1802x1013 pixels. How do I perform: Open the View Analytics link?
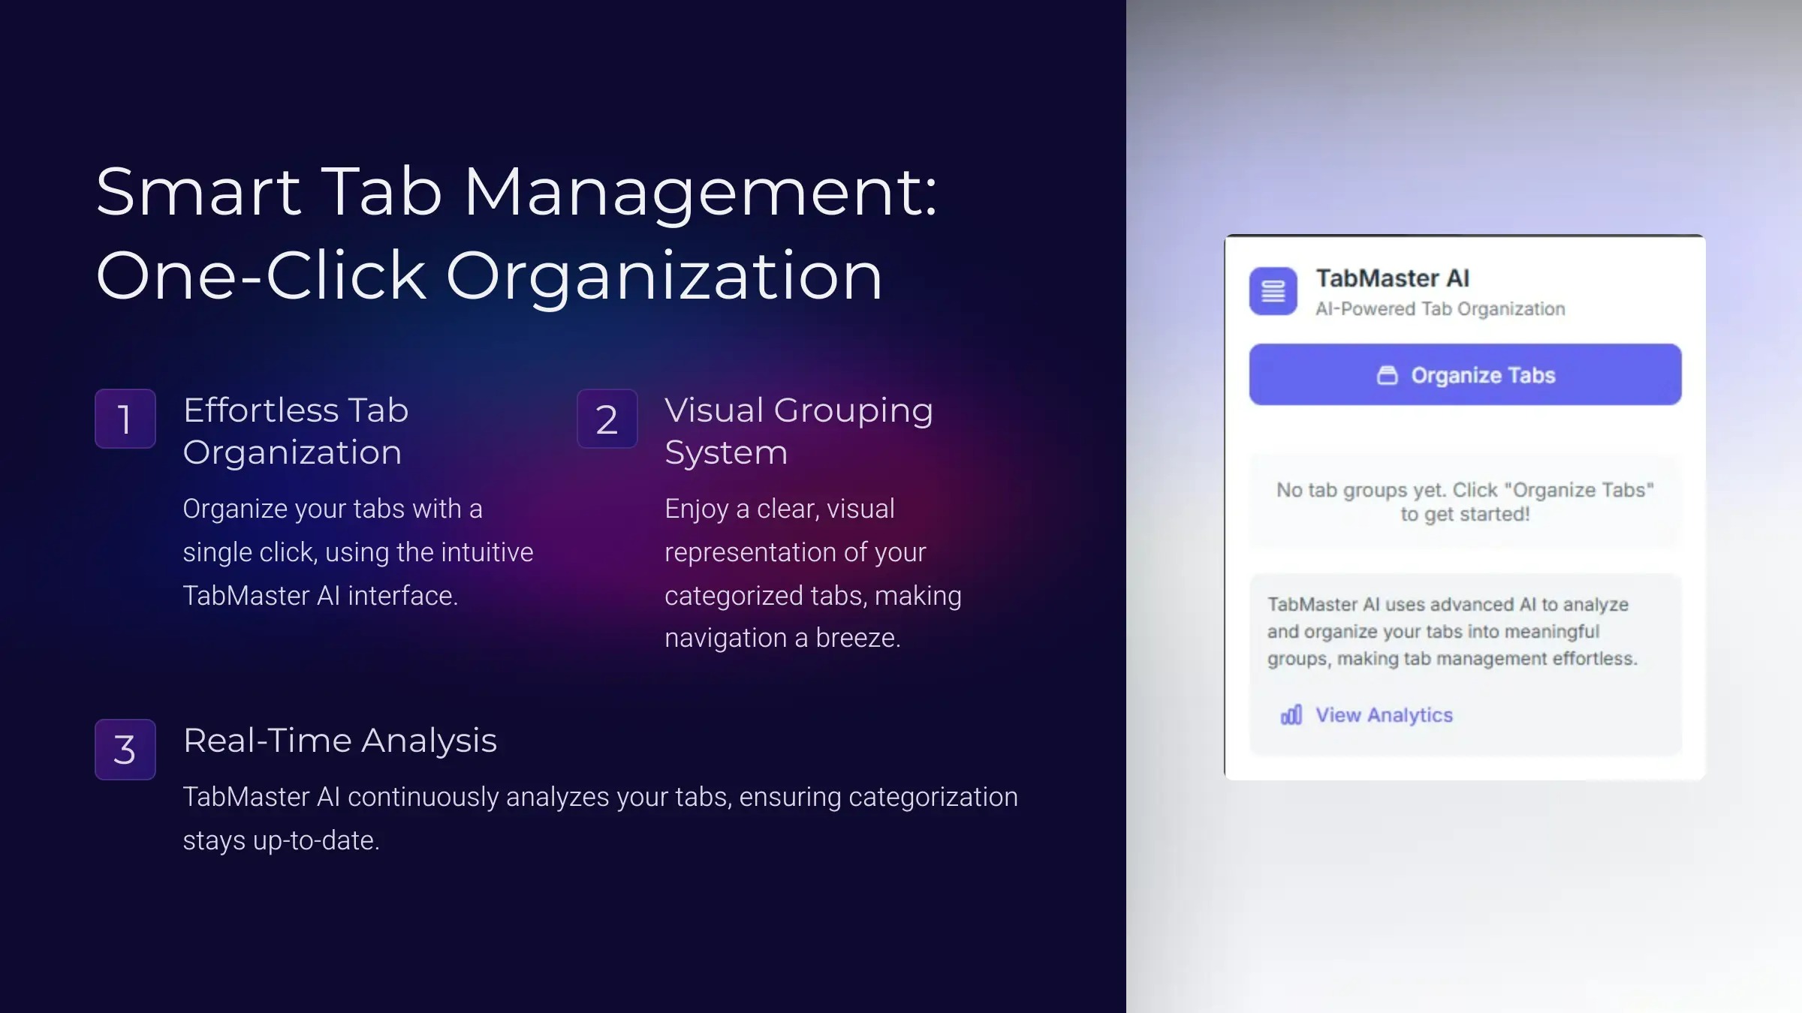[1384, 715]
